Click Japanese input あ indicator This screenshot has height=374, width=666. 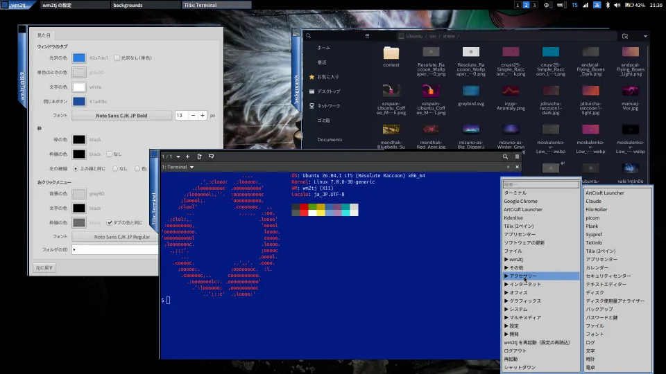[x=597, y=5]
